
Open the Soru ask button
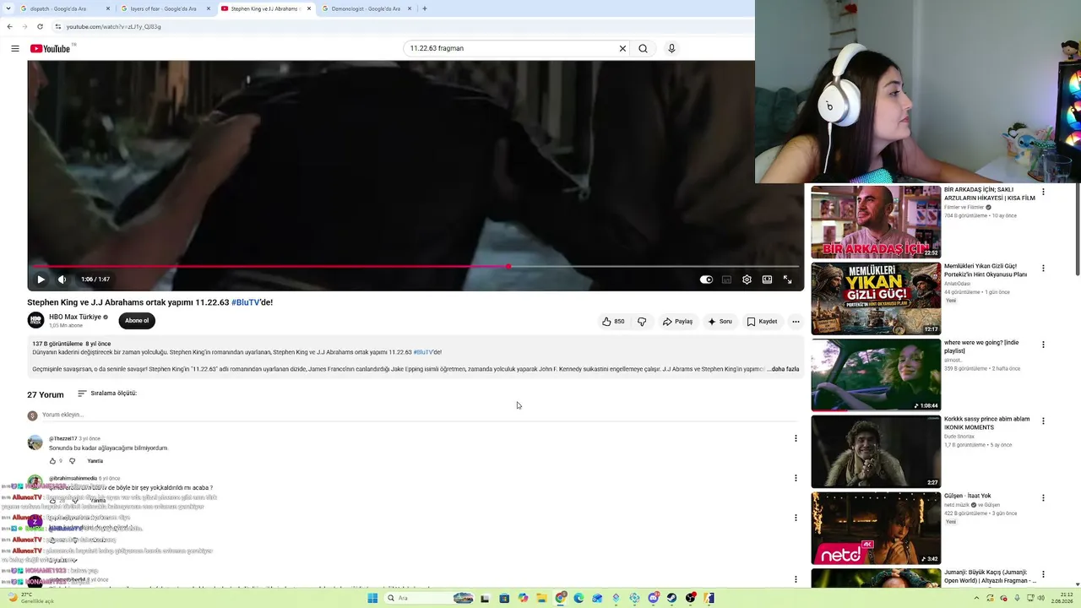[720, 322]
